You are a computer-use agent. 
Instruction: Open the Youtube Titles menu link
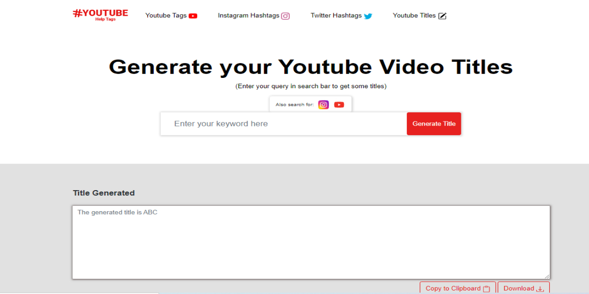420,15
